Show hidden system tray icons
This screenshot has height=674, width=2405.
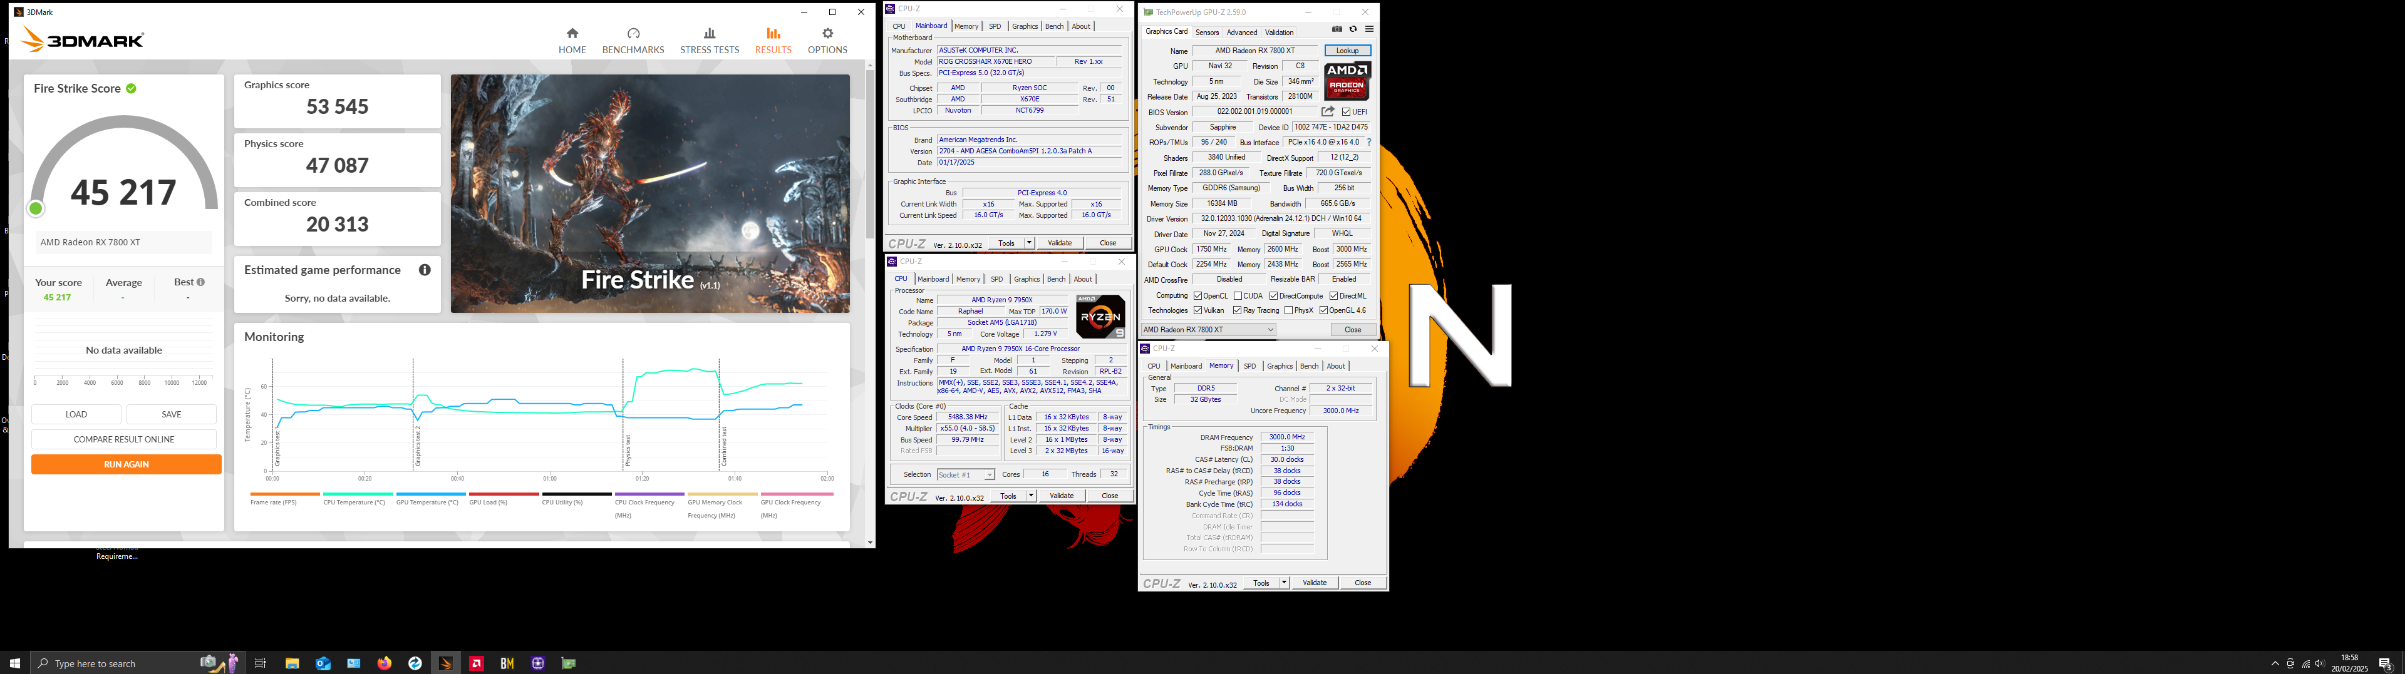(x=2275, y=664)
